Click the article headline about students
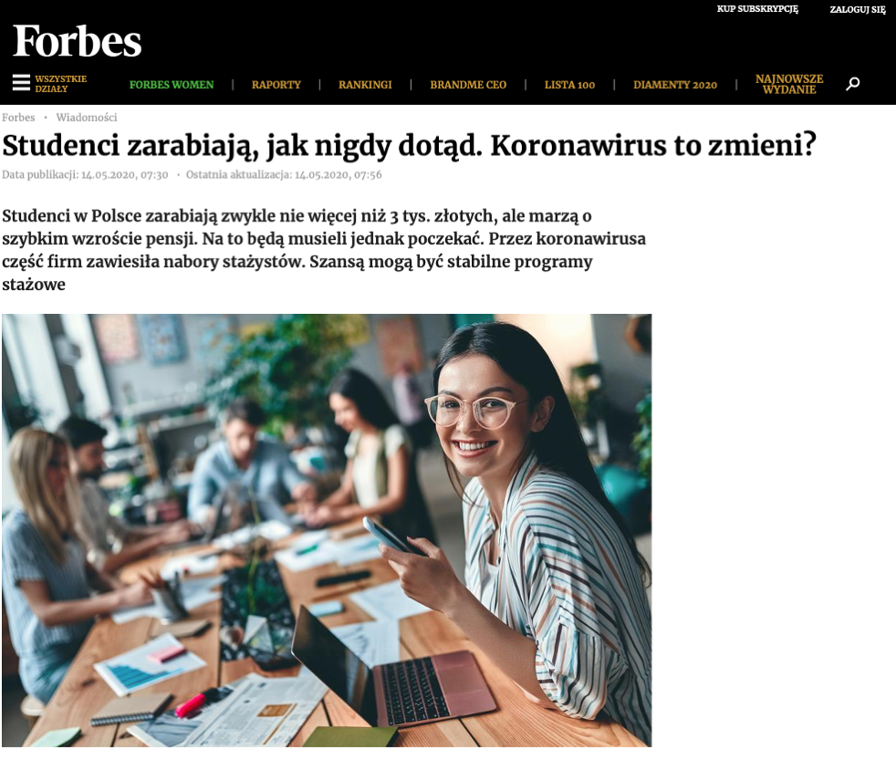 coord(409,145)
